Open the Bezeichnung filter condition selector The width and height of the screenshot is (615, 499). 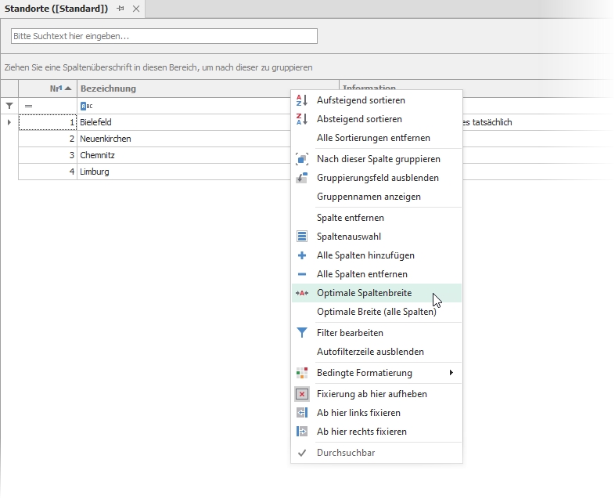86,106
